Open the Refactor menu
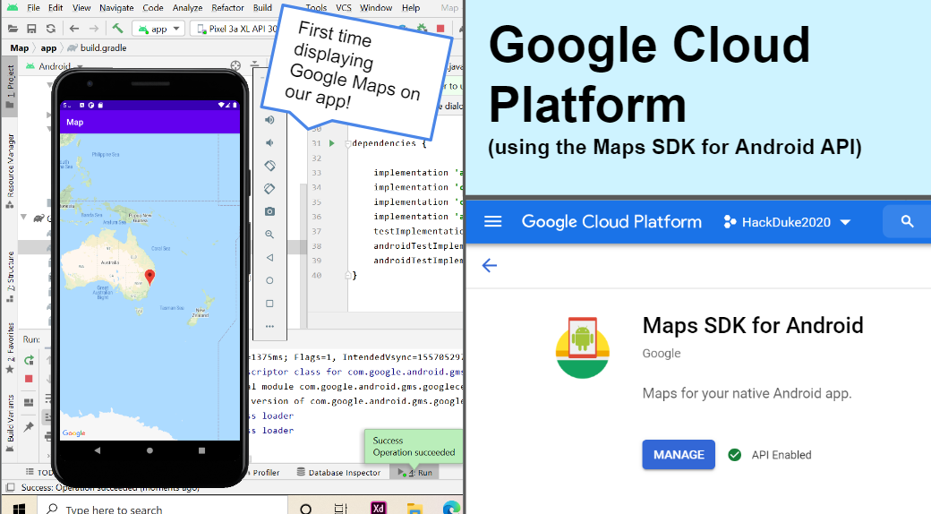Screen dimensions: 931x514 (x=227, y=8)
